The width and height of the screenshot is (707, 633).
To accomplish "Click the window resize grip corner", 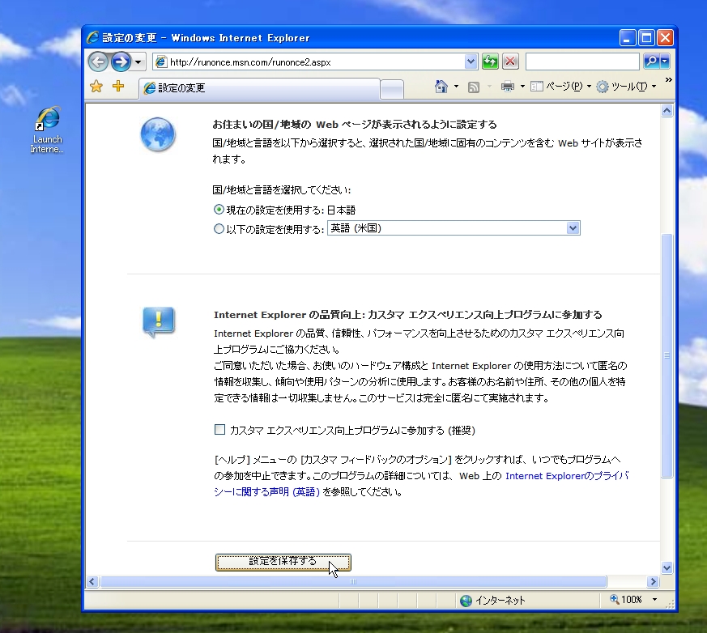I will (671, 604).
